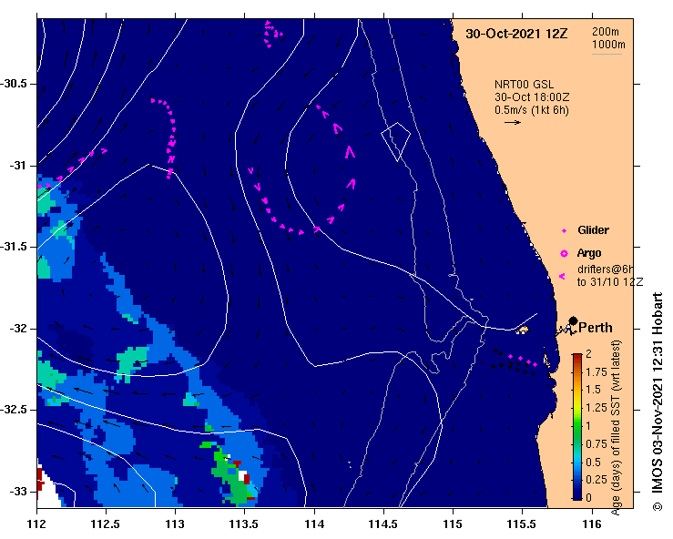Click the drifters@6h legend text
This screenshot has width=673, height=539.
click(x=606, y=269)
